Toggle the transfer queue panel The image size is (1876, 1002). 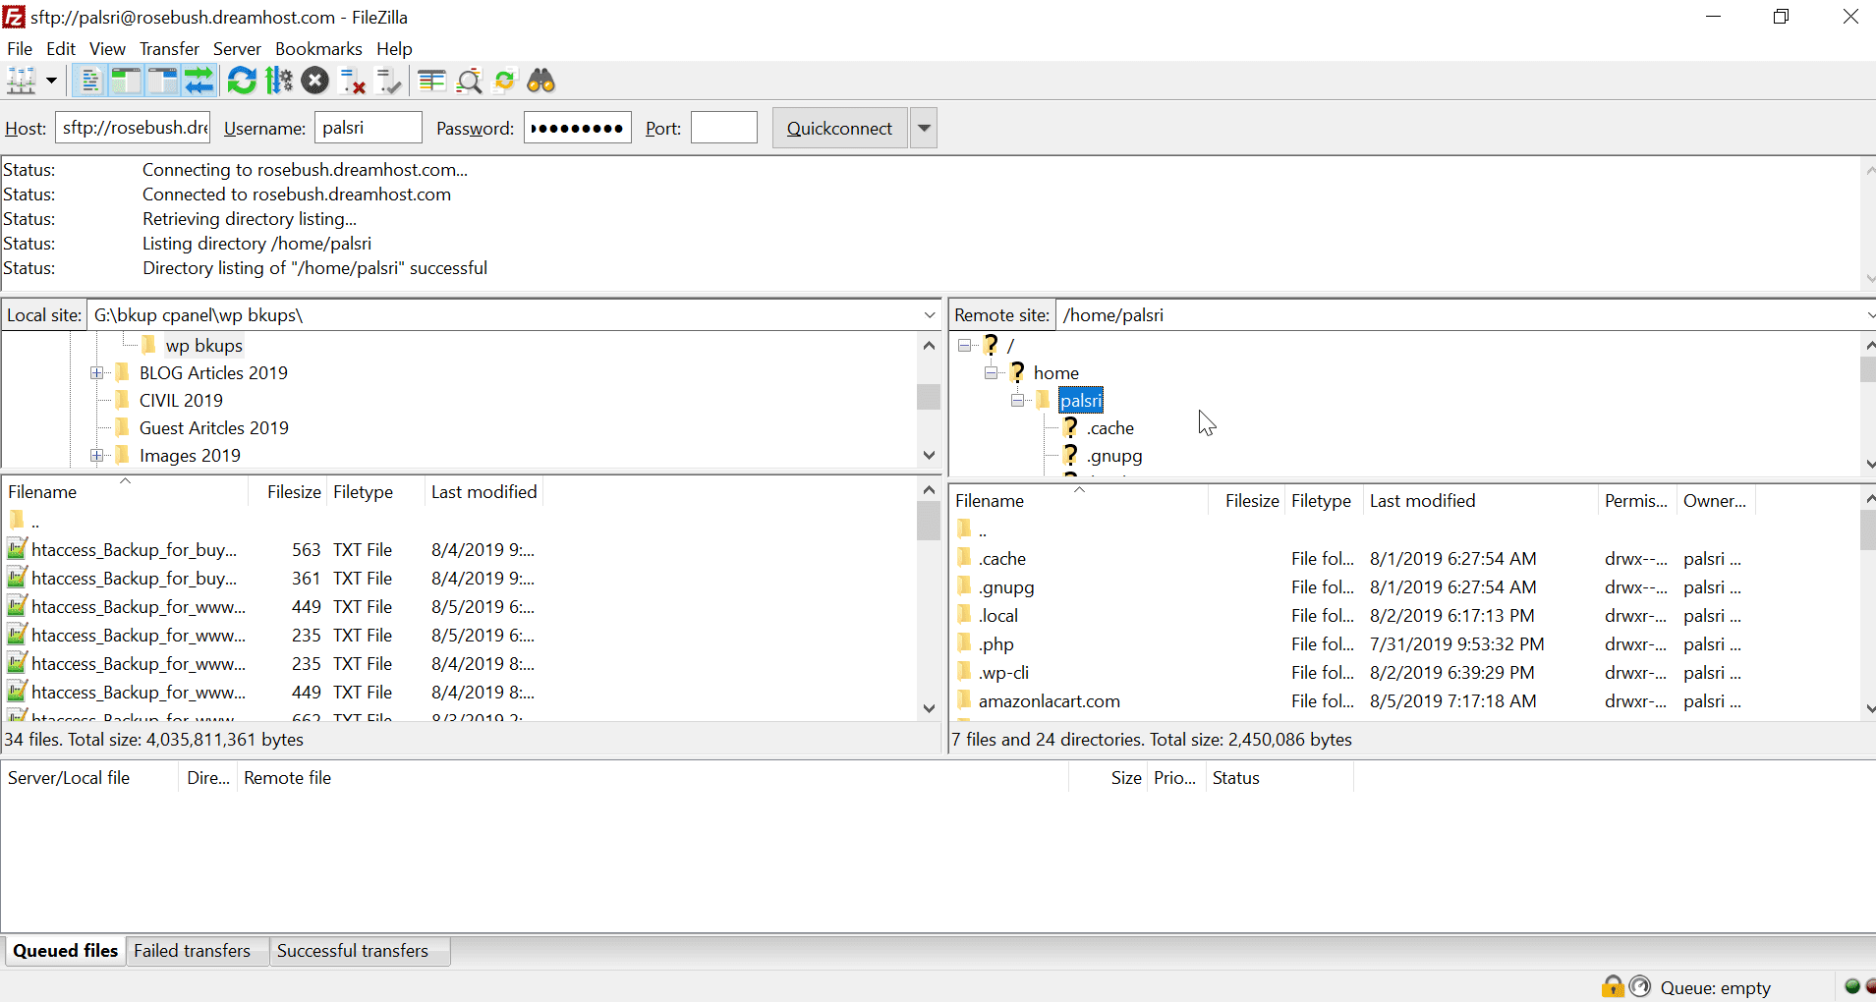pos(199,81)
